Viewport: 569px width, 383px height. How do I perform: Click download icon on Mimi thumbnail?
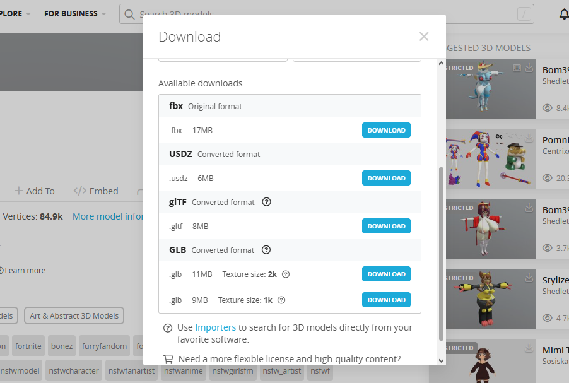point(529,348)
